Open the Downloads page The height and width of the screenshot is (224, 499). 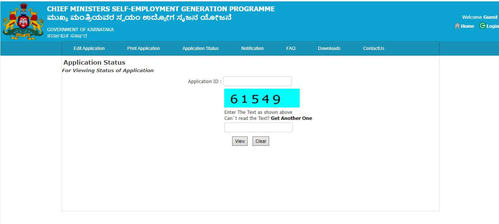tap(329, 48)
